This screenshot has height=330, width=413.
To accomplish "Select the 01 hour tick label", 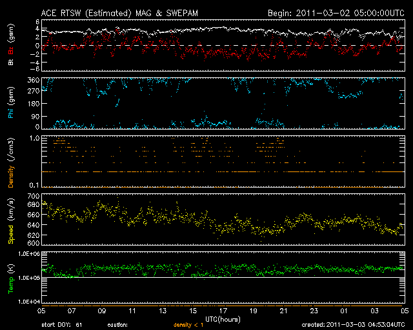I will pyautogui.click(x=343, y=311).
